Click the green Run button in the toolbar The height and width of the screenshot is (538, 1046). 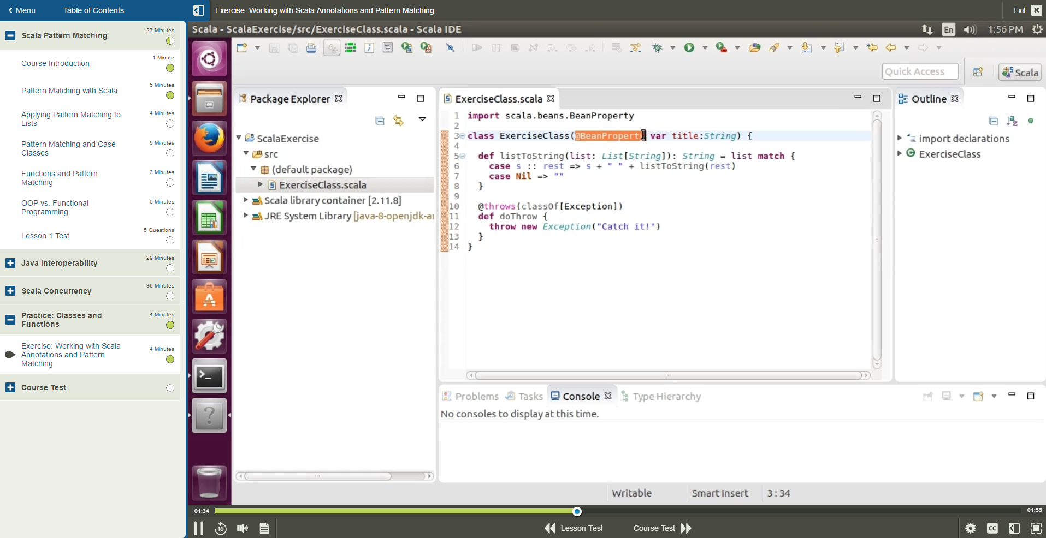pyautogui.click(x=689, y=48)
